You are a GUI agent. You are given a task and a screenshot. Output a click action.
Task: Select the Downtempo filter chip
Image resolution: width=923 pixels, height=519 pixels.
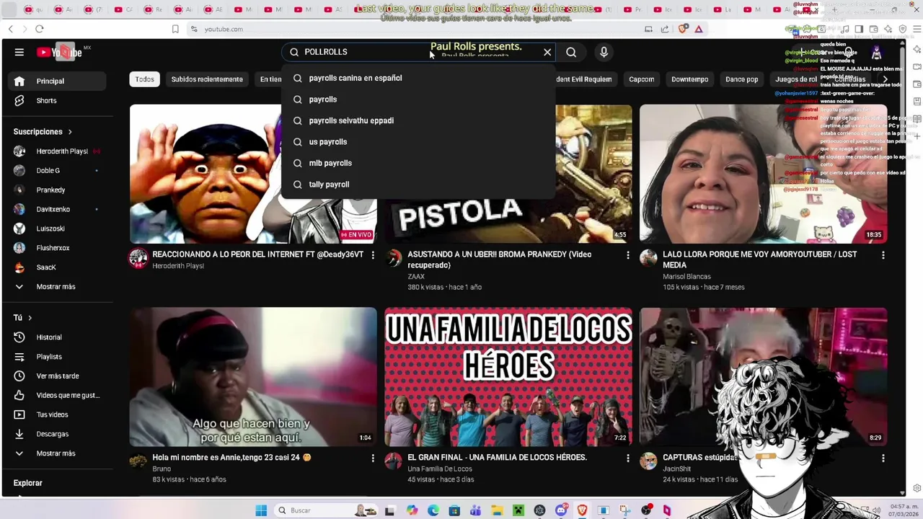point(689,79)
